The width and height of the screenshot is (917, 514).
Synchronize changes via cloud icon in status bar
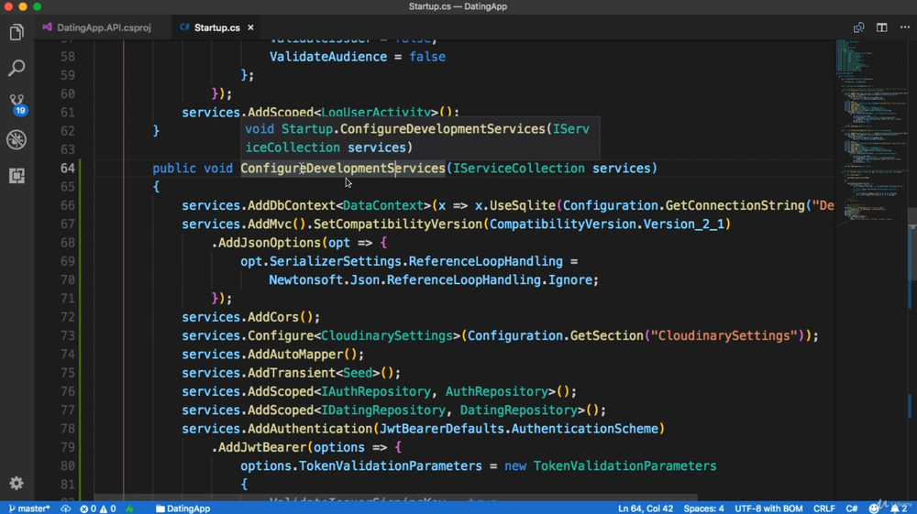coord(65,509)
